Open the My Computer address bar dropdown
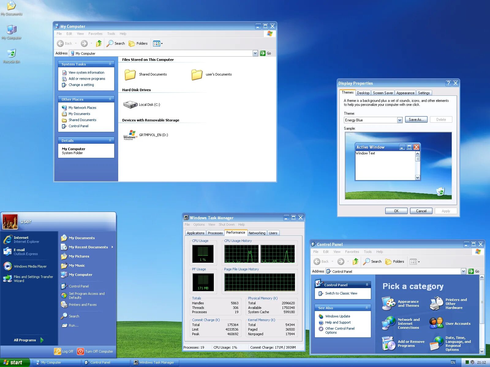The image size is (490, 367). [255, 53]
